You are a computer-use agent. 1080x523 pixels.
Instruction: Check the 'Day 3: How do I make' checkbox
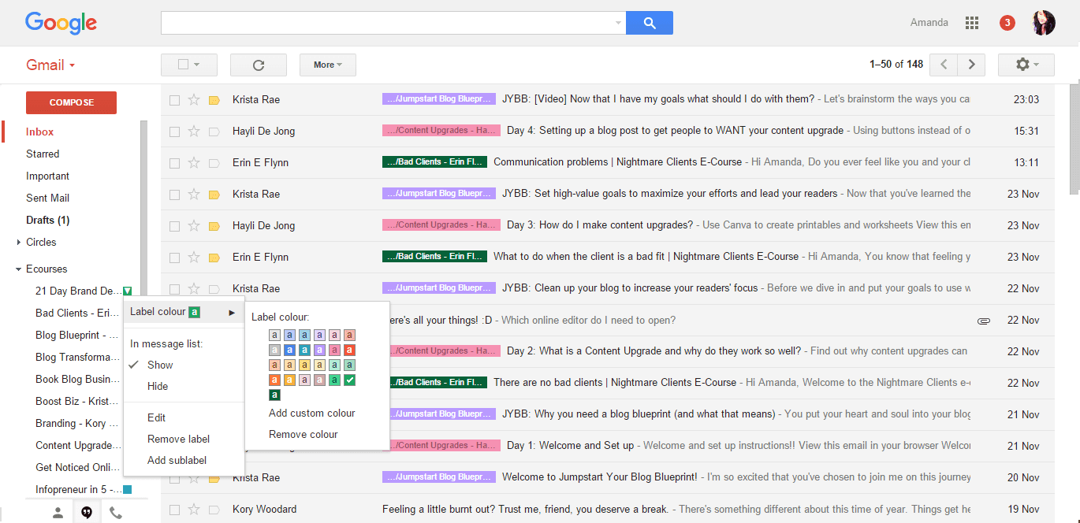(174, 226)
